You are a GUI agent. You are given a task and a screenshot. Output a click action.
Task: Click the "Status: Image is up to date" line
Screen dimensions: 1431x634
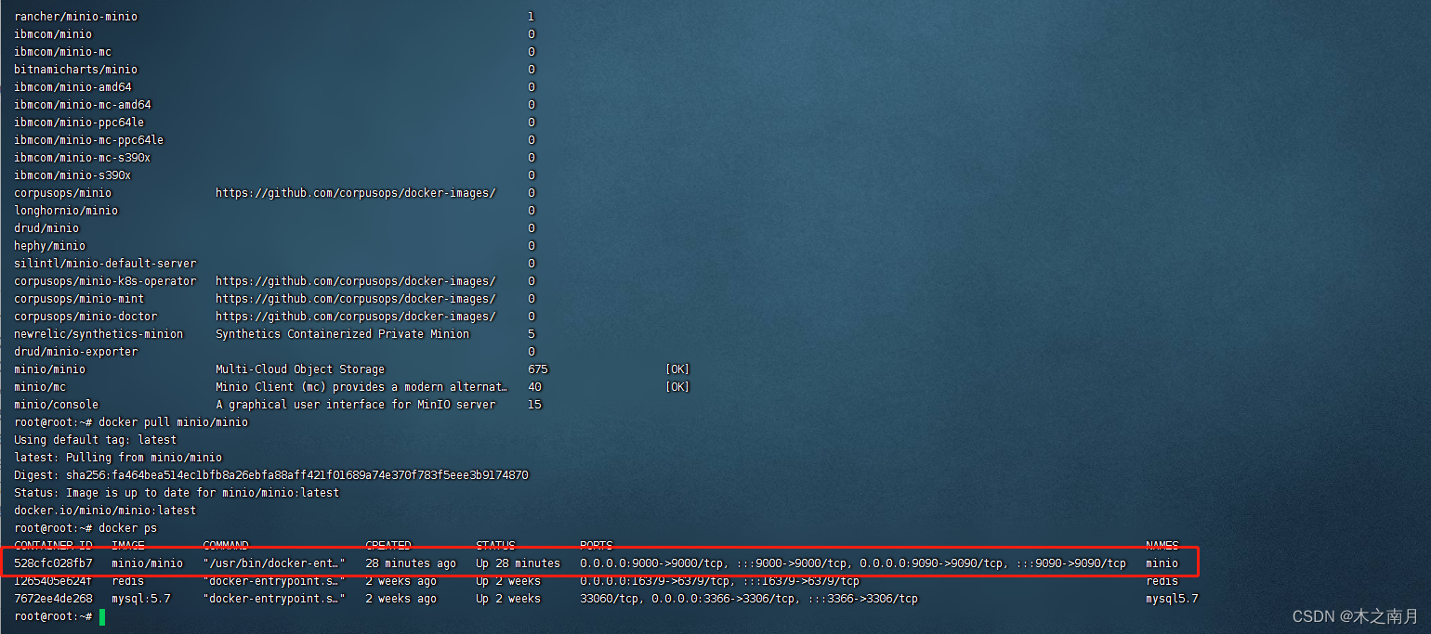coord(177,493)
